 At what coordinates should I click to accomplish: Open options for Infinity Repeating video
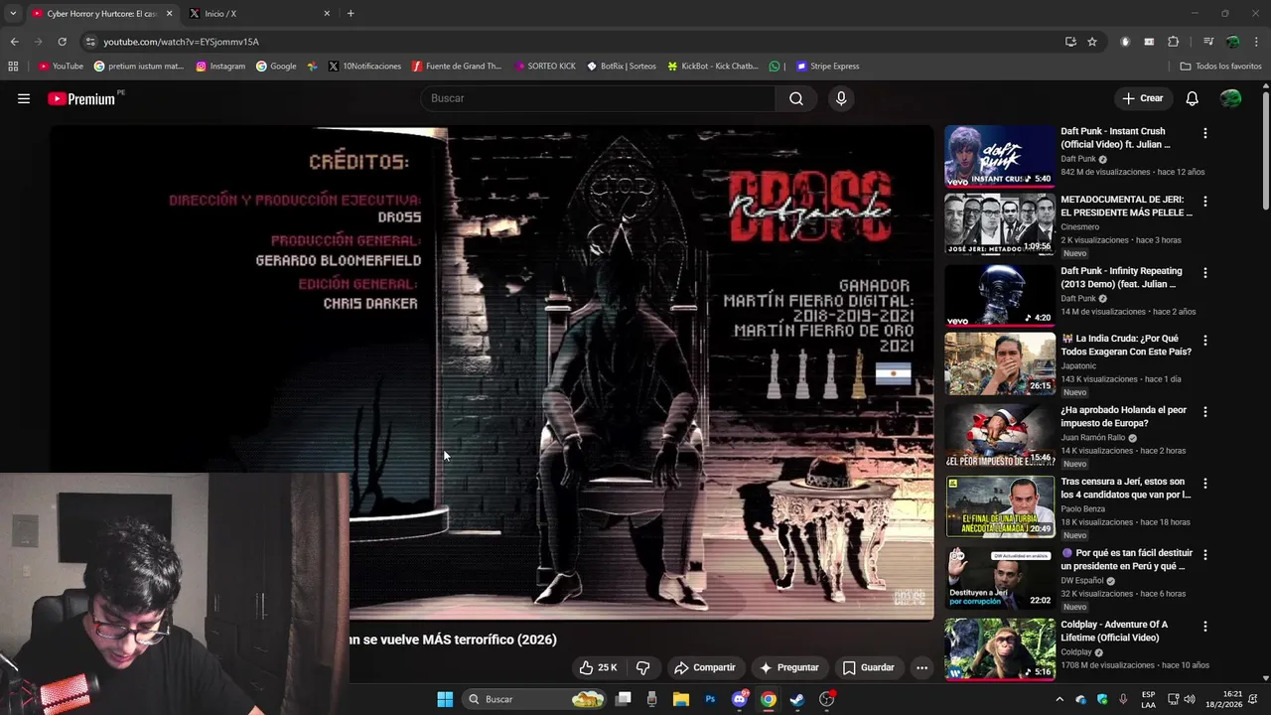1205,272
